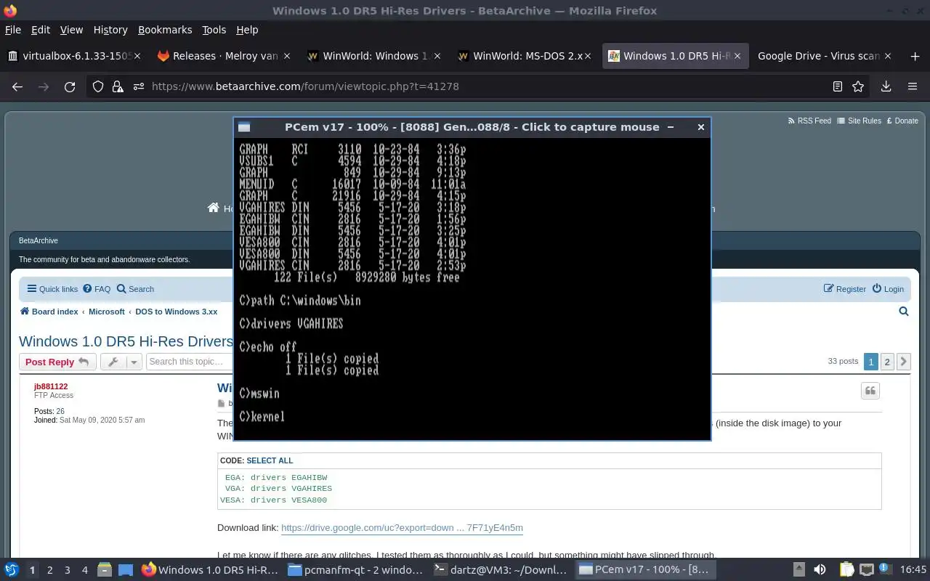This screenshot has width=930, height=581.
Task: Open dartz@VM3 terminal taskbar entry
Action: [501, 570]
